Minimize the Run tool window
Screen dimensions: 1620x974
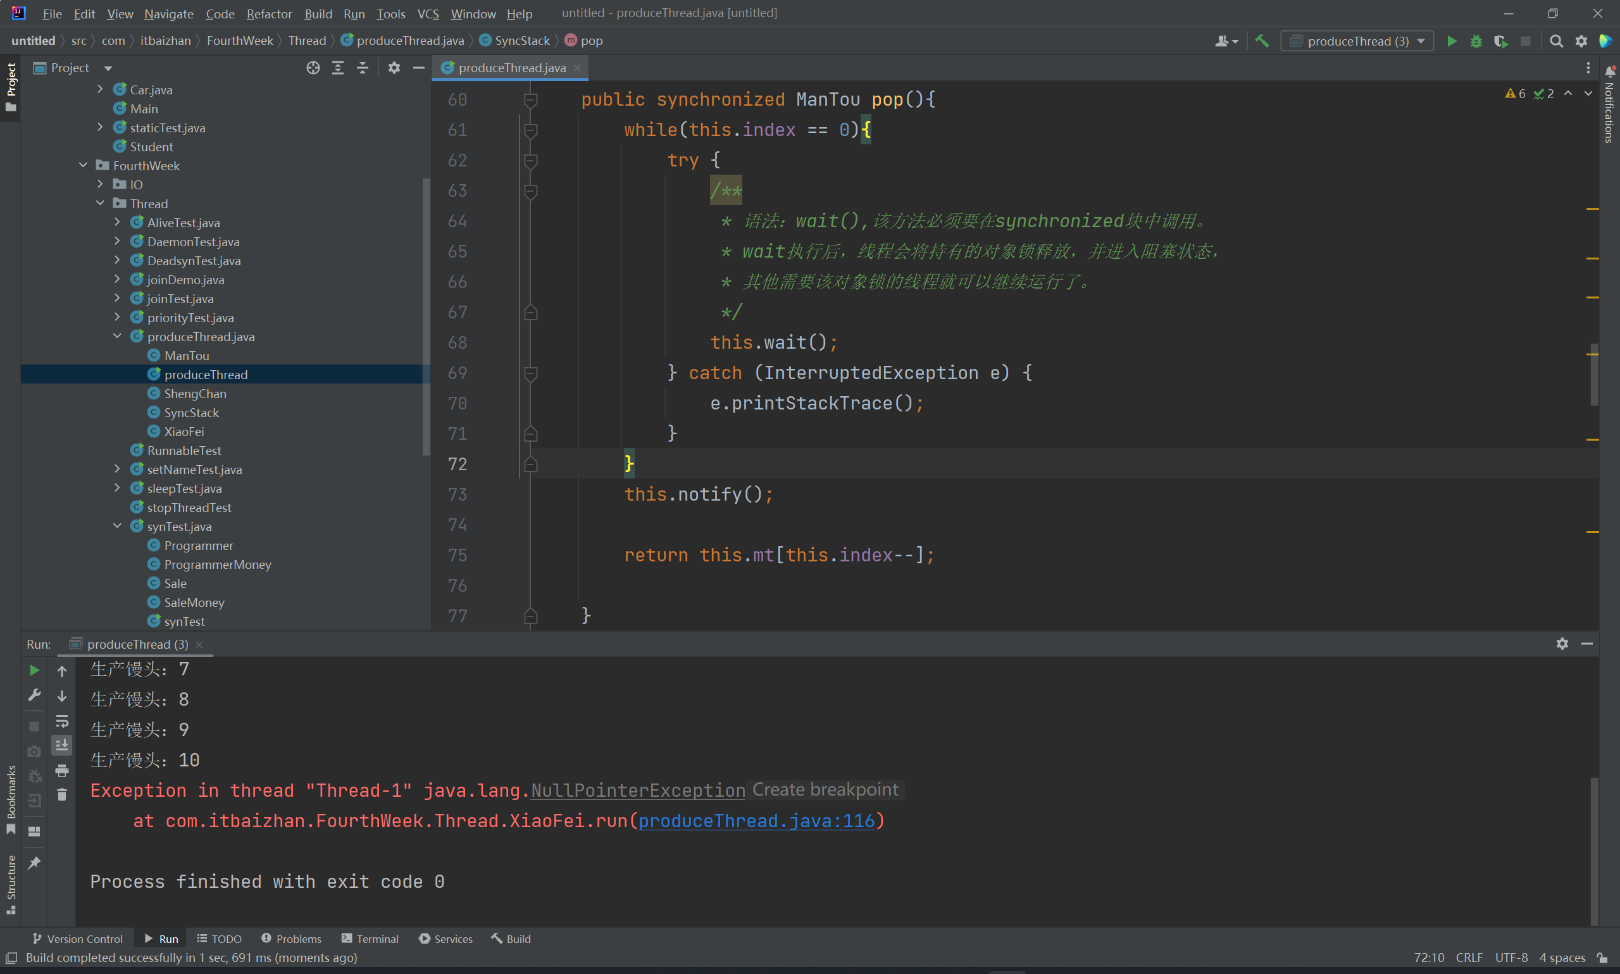pyautogui.click(x=1587, y=644)
